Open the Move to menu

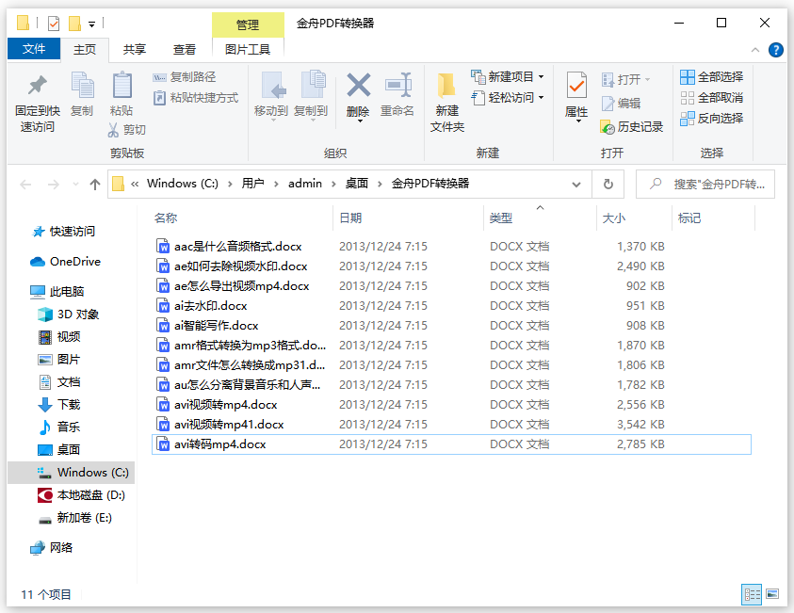tap(271, 96)
